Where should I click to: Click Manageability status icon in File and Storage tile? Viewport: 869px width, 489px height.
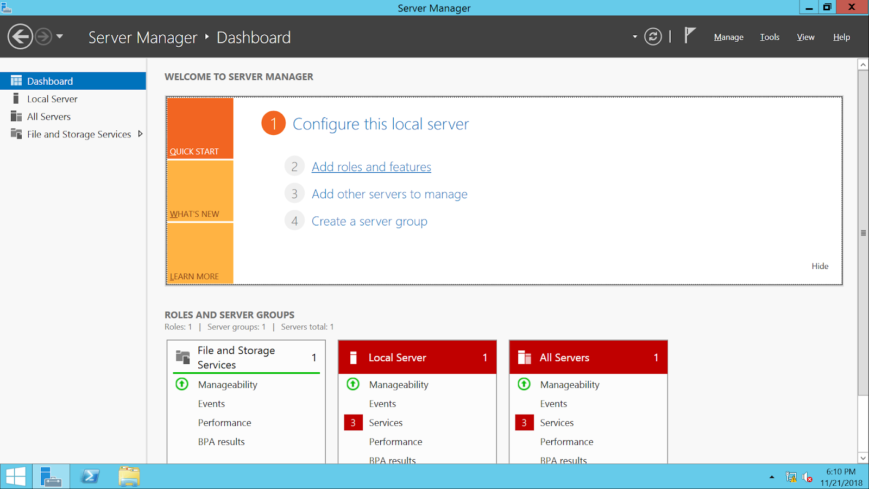tap(182, 384)
